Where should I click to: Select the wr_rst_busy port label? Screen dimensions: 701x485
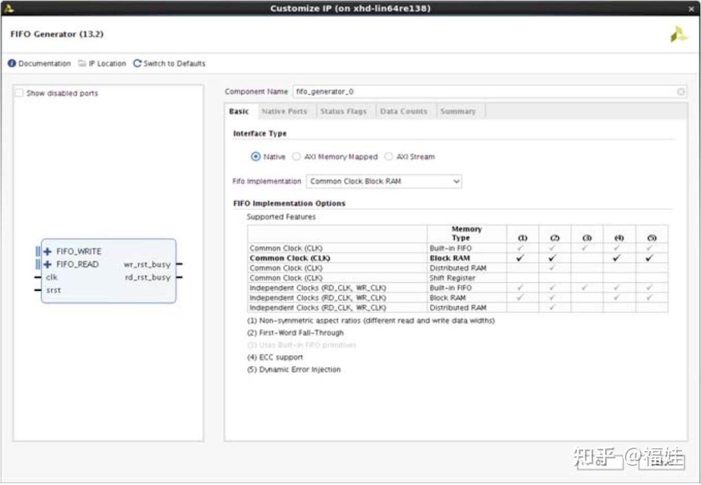(x=147, y=265)
